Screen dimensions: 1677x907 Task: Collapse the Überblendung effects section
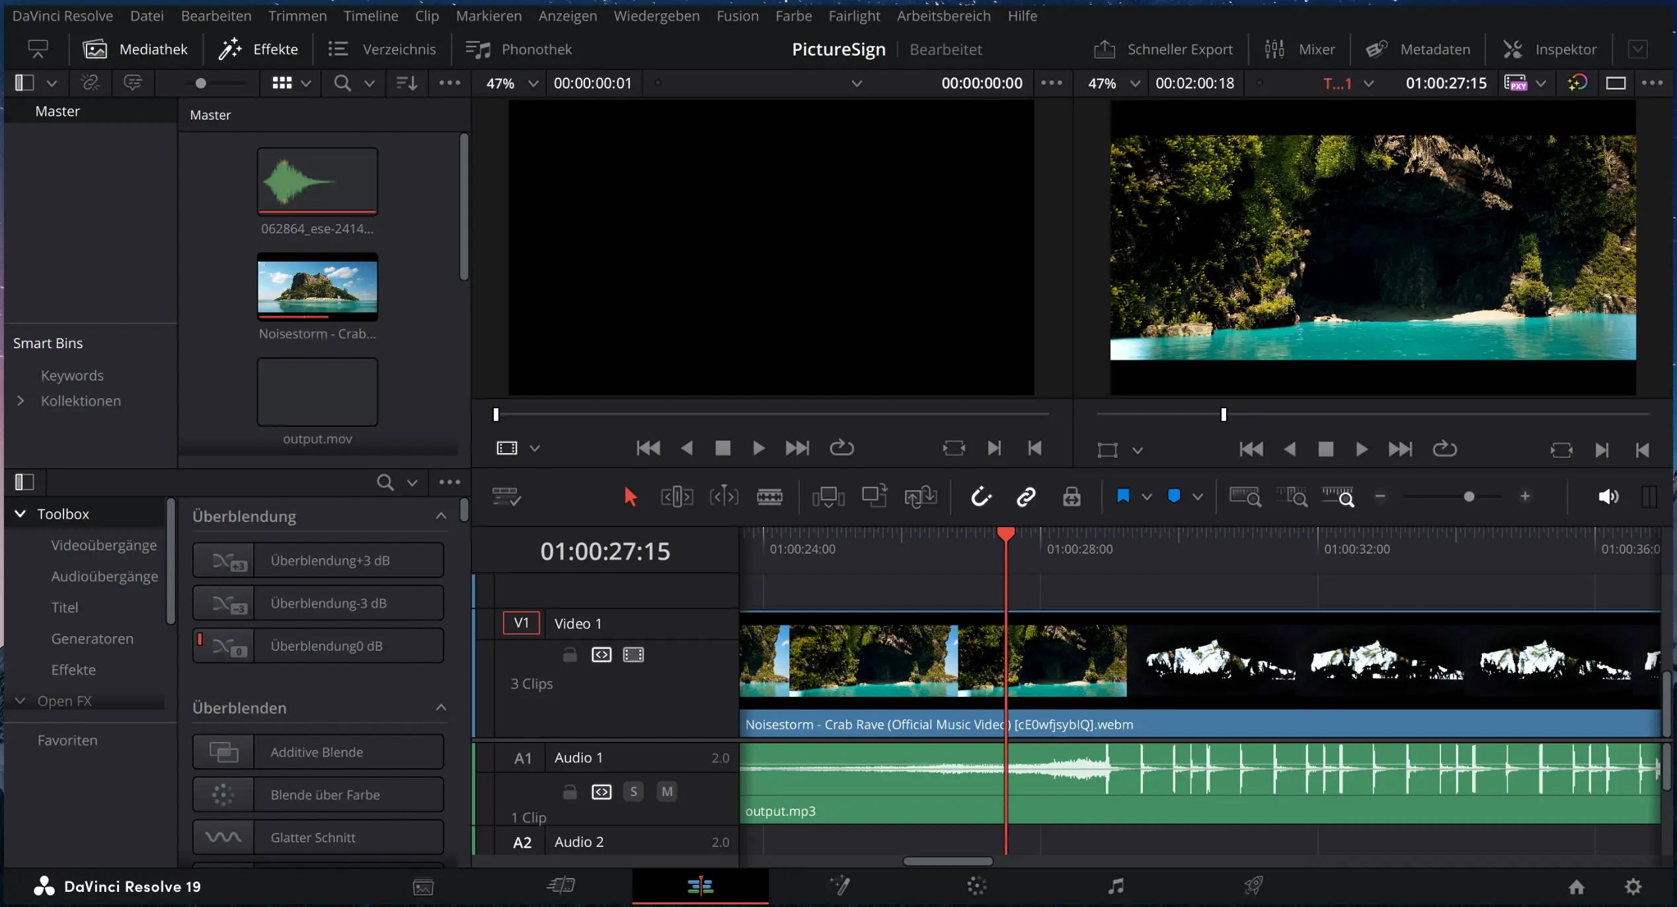(x=441, y=516)
